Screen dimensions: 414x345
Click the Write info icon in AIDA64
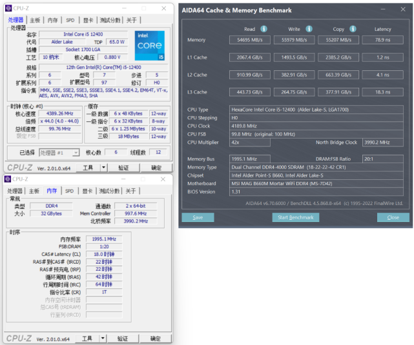click(309, 29)
